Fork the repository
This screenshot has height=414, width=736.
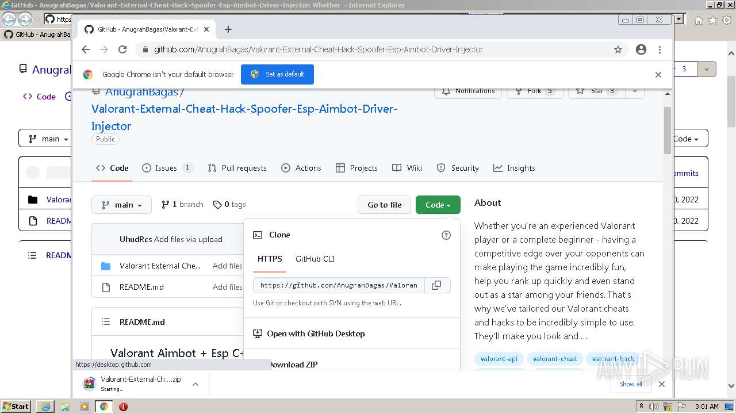point(535,91)
